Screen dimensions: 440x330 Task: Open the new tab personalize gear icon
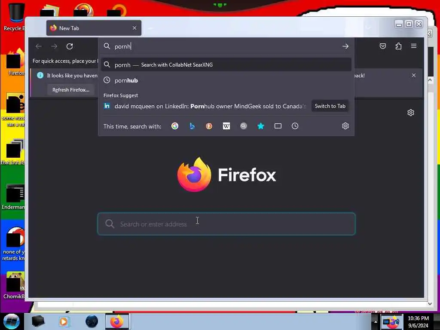[x=411, y=113]
